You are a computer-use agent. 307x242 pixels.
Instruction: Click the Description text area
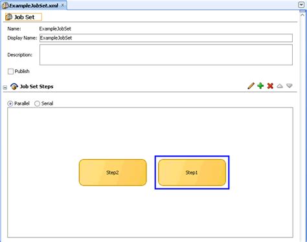(x=166, y=55)
